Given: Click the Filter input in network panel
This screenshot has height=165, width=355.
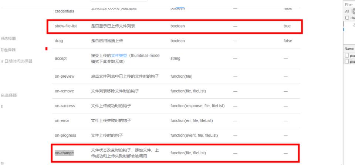Looking at the screenshot, I should tap(349, 5).
